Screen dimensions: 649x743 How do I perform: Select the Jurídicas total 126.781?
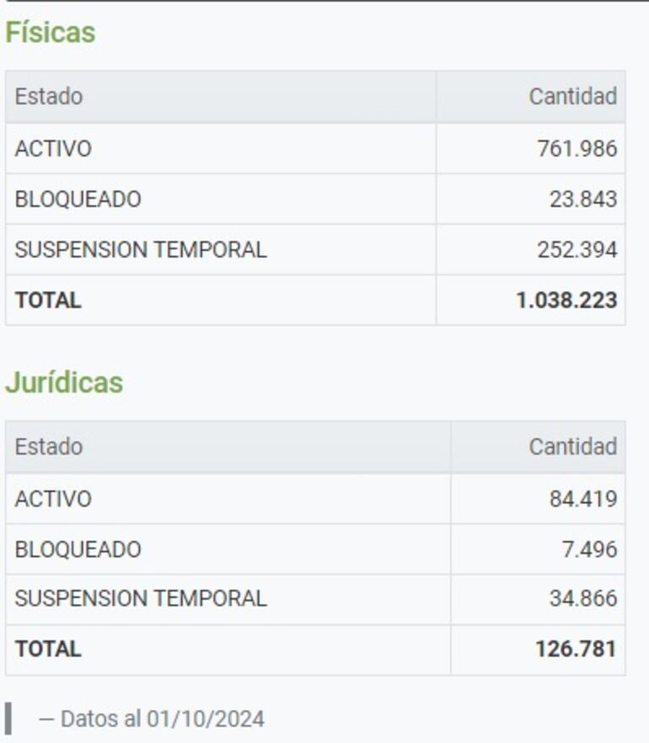576,649
